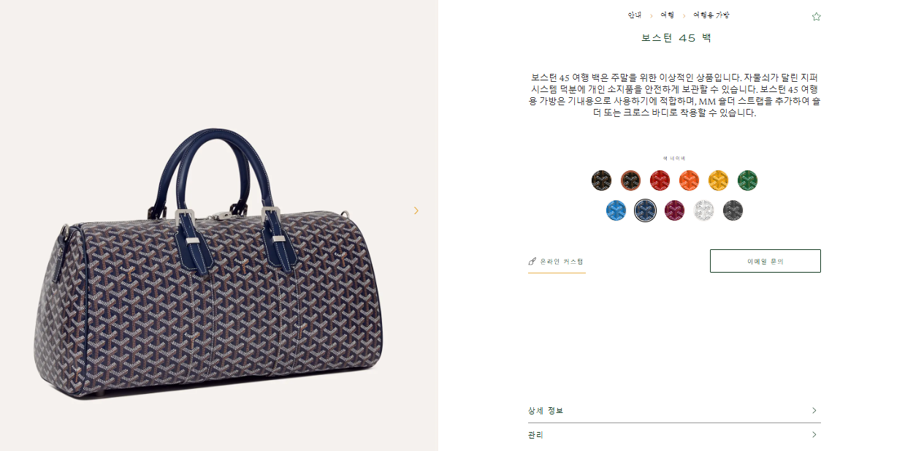Choose the red color swatch
Image resolution: width=905 pixels, height=451 pixels.
[660, 181]
